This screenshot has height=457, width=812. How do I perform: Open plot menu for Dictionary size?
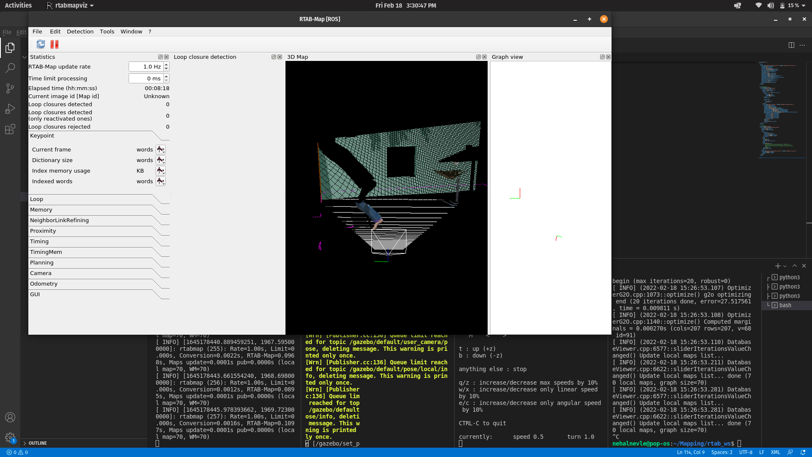click(161, 160)
